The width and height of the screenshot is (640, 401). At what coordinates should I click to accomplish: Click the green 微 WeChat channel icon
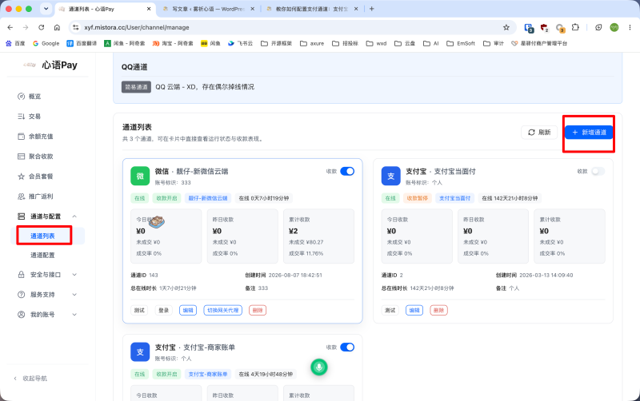[140, 176]
